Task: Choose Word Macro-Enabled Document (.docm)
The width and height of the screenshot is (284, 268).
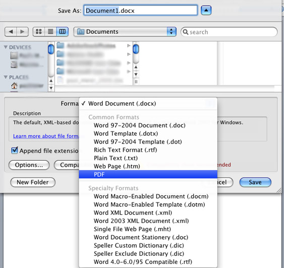Action: coord(148,196)
